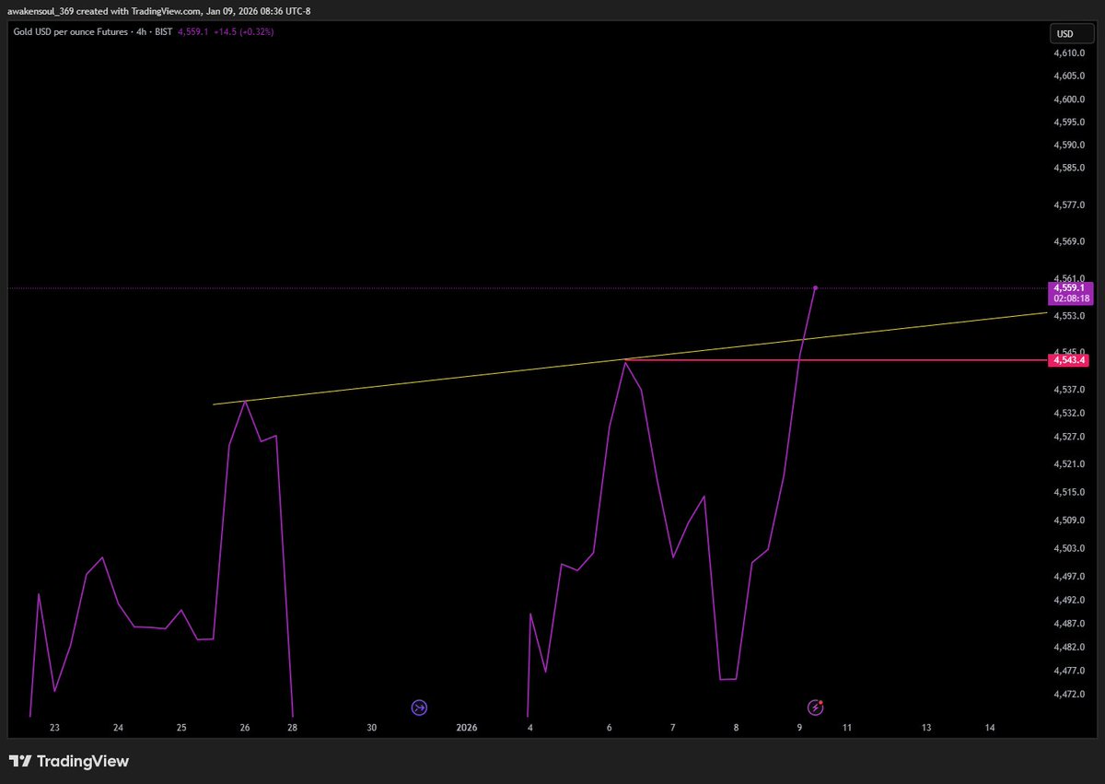Click 4,515.0 on the price axis
Image resolution: width=1105 pixels, height=784 pixels.
pos(1071,492)
